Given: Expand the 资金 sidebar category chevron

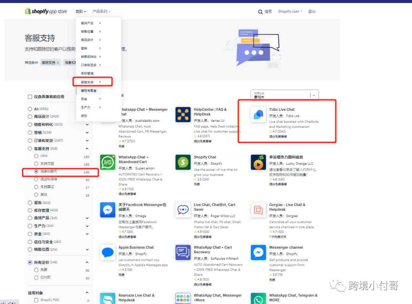Looking at the screenshot, I should (x=87, y=234).
